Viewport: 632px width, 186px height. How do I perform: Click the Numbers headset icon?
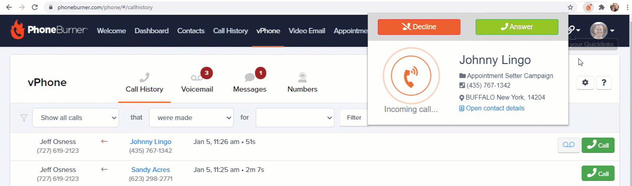coord(303,77)
